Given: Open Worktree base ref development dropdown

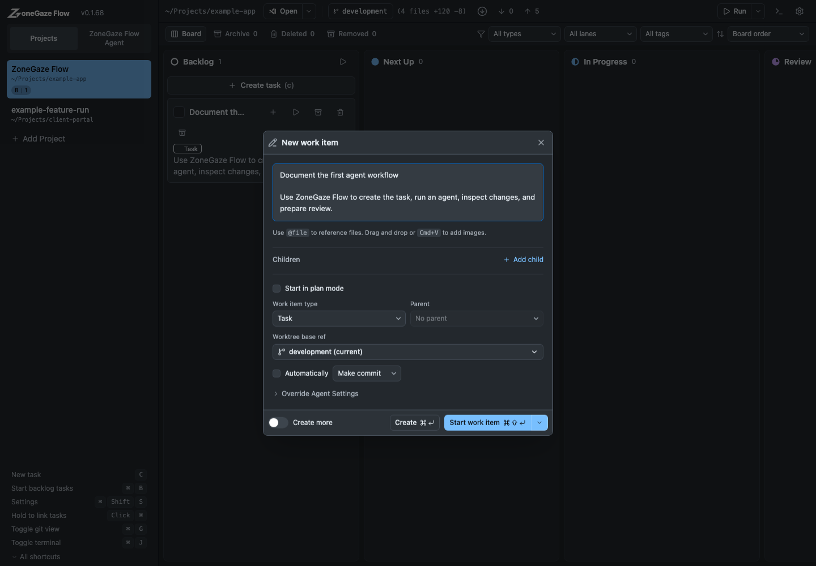Looking at the screenshot, I should (408, 352).
